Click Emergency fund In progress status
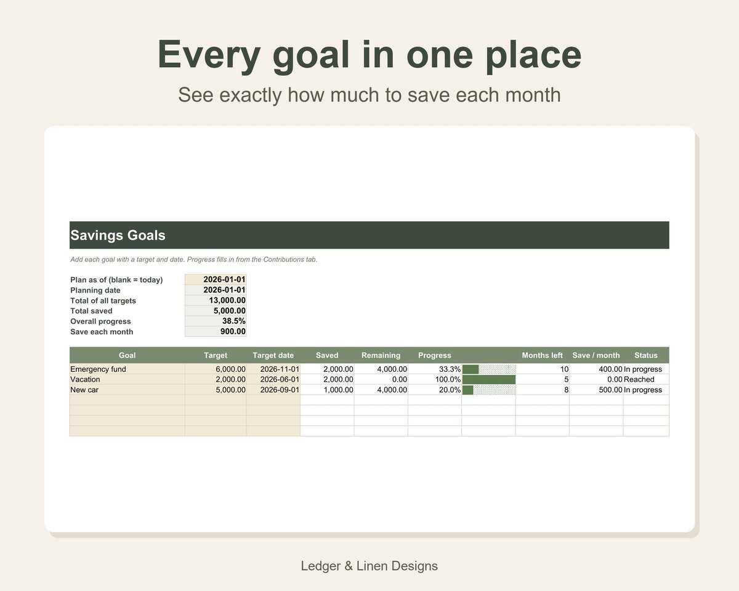739x591 pixels. (646, 369)
